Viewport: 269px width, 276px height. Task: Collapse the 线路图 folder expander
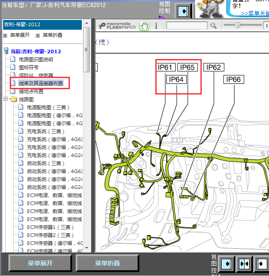click(5, 99)
